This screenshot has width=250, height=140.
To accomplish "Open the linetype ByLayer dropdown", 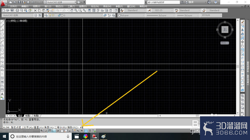I will [x=160, y=15].
